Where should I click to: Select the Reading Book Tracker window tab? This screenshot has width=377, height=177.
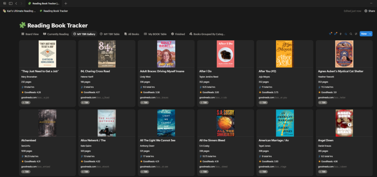[x=43, y=3]
